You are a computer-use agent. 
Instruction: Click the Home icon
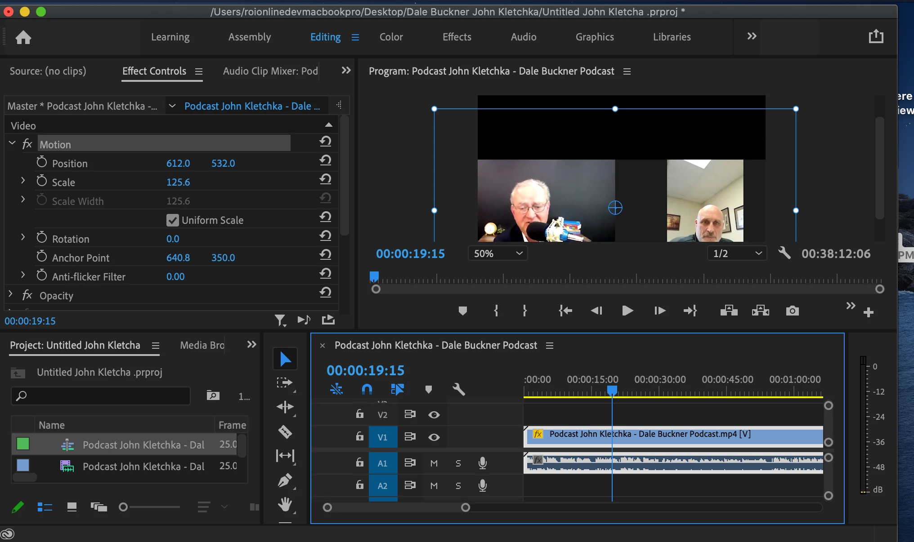(23, 37)
